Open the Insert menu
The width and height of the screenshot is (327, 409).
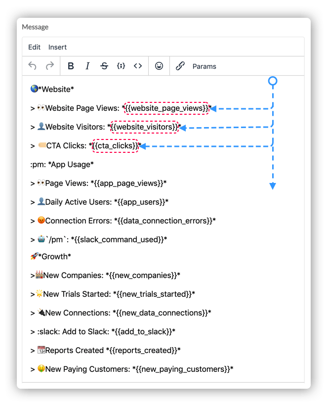(x=57, y=47)
